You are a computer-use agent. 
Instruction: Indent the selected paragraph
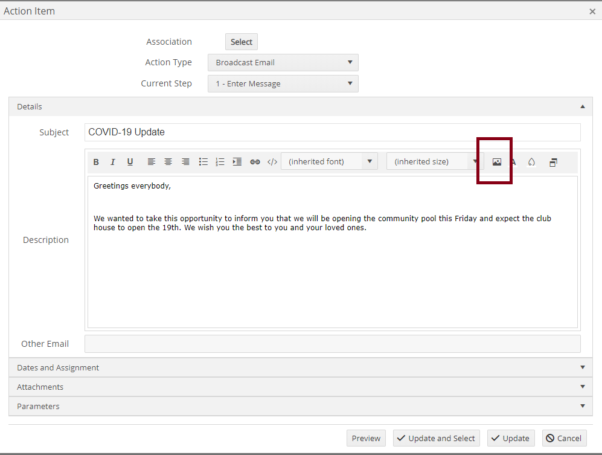(237, 162)
